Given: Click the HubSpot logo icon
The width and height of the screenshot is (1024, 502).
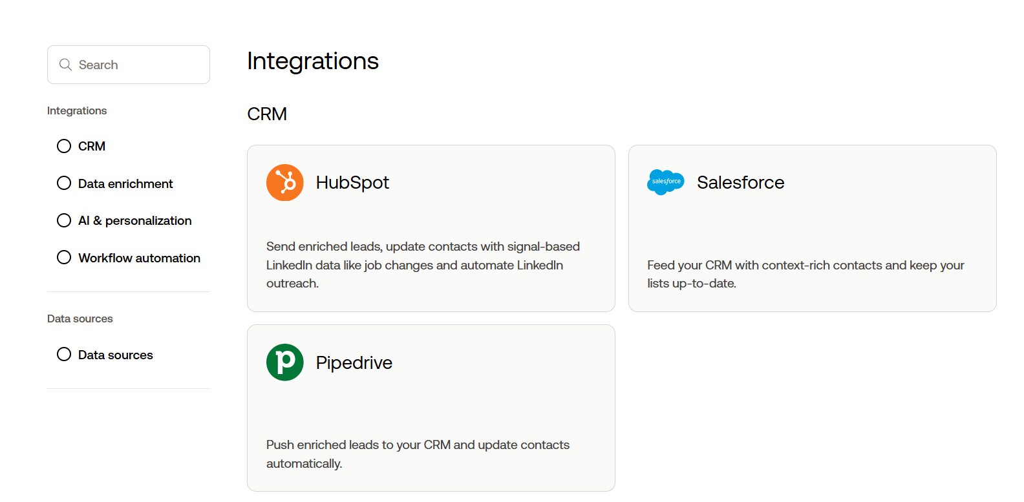Looking at the screenshot, I should 285,183.
